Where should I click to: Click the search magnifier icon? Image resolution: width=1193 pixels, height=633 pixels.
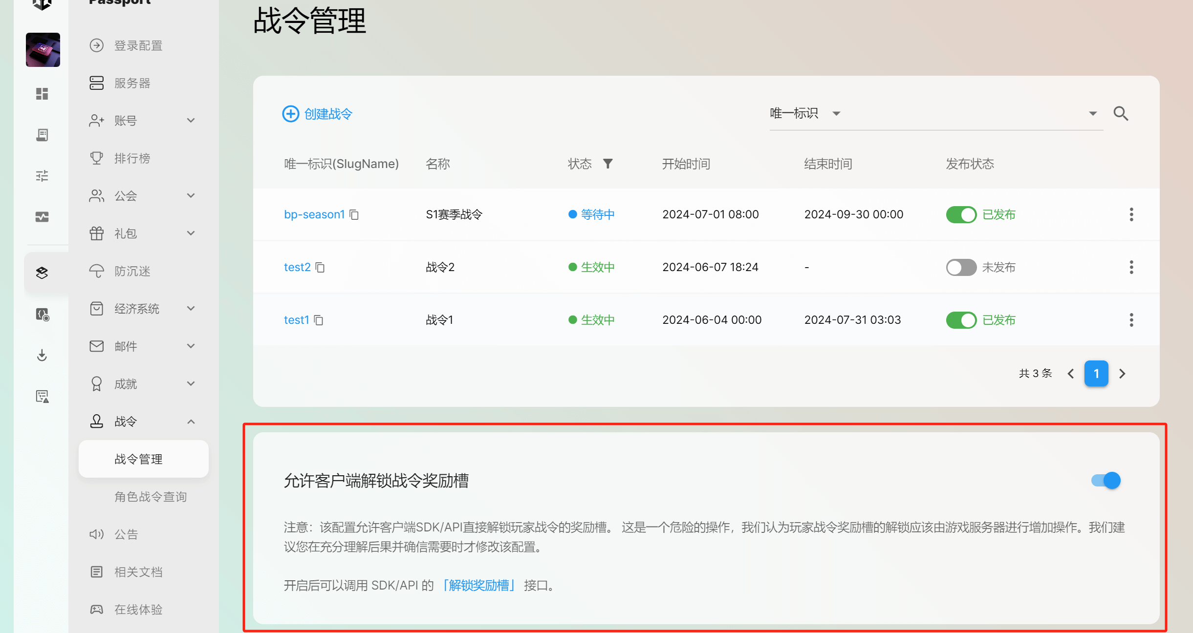1121,114
